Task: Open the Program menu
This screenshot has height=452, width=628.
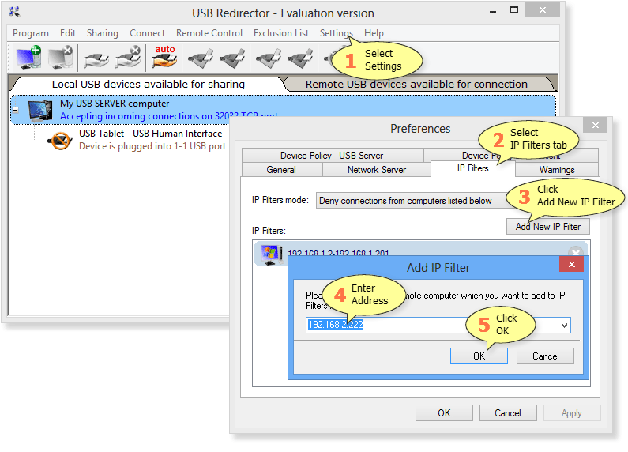Action: click(x=31, y=33)
